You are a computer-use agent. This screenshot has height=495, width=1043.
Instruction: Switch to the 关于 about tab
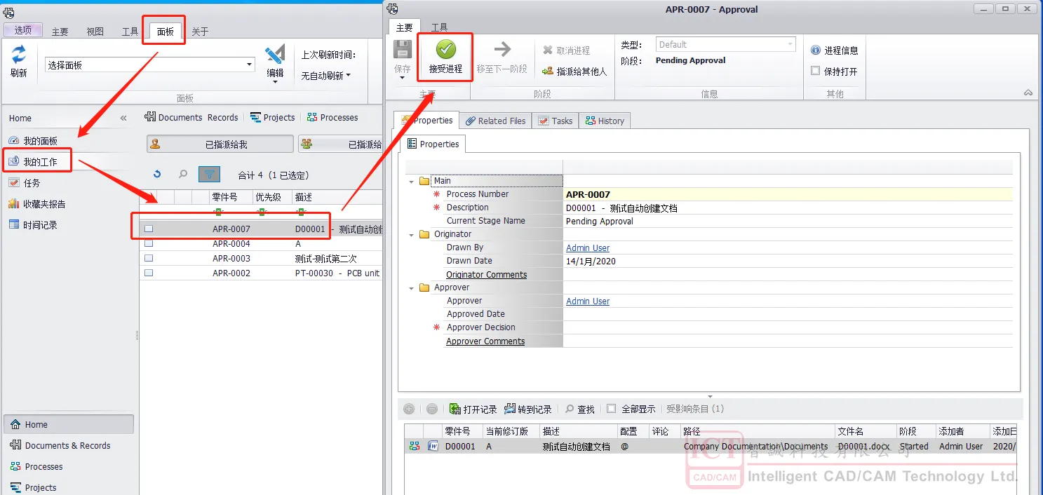[200, 32]
